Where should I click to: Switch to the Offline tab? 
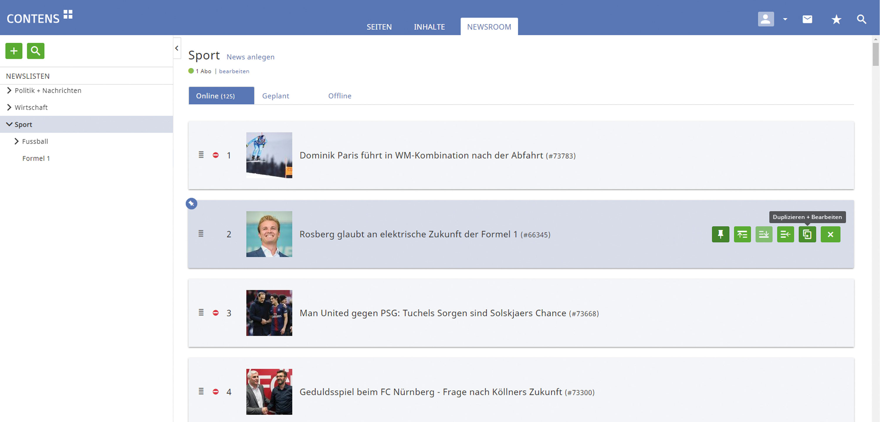tap(340, 96)
